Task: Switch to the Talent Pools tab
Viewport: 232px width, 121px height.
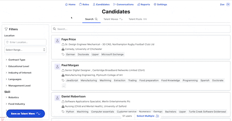Action: [137, 19]
